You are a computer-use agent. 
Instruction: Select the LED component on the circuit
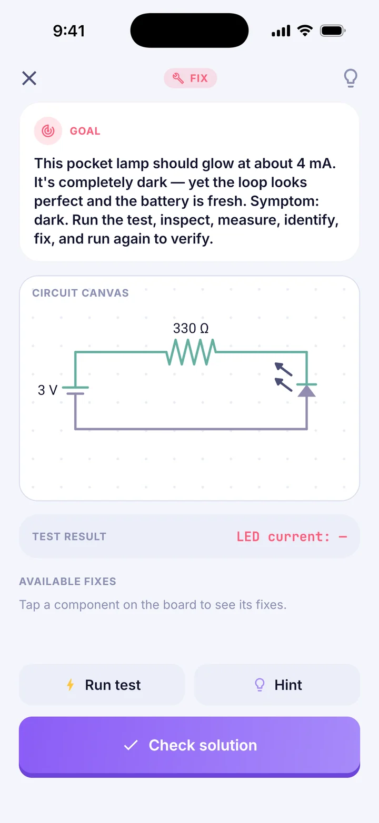coord(306,390)
